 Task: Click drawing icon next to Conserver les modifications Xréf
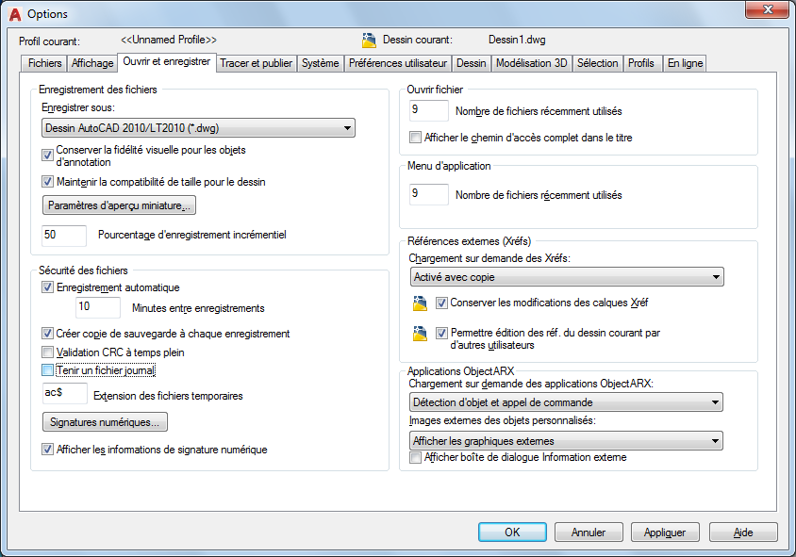click(x=420, y=303)
